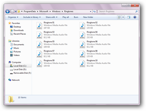This screenshot has width=146, height=111.
Task: Select the Ringtone 01 WMA file icon
Action: [x=39, y=25]
